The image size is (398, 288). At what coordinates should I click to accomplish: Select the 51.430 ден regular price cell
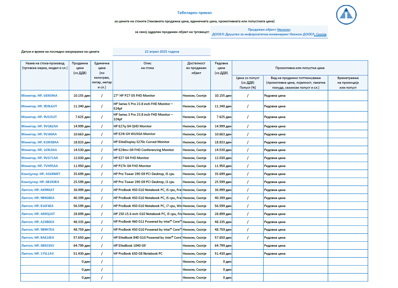221,254
